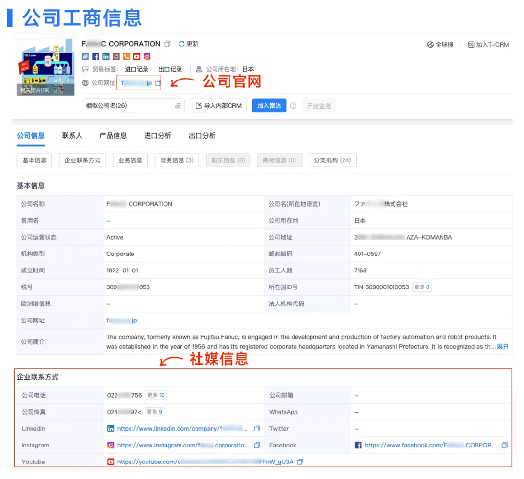
Task: Click the 'Corporate' organization type value
Action: (120, 254)
